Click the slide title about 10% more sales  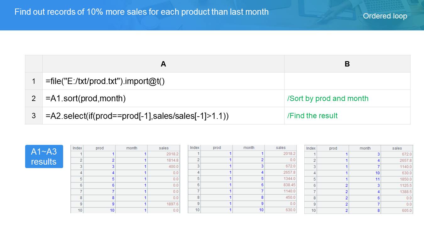(141, 12)
